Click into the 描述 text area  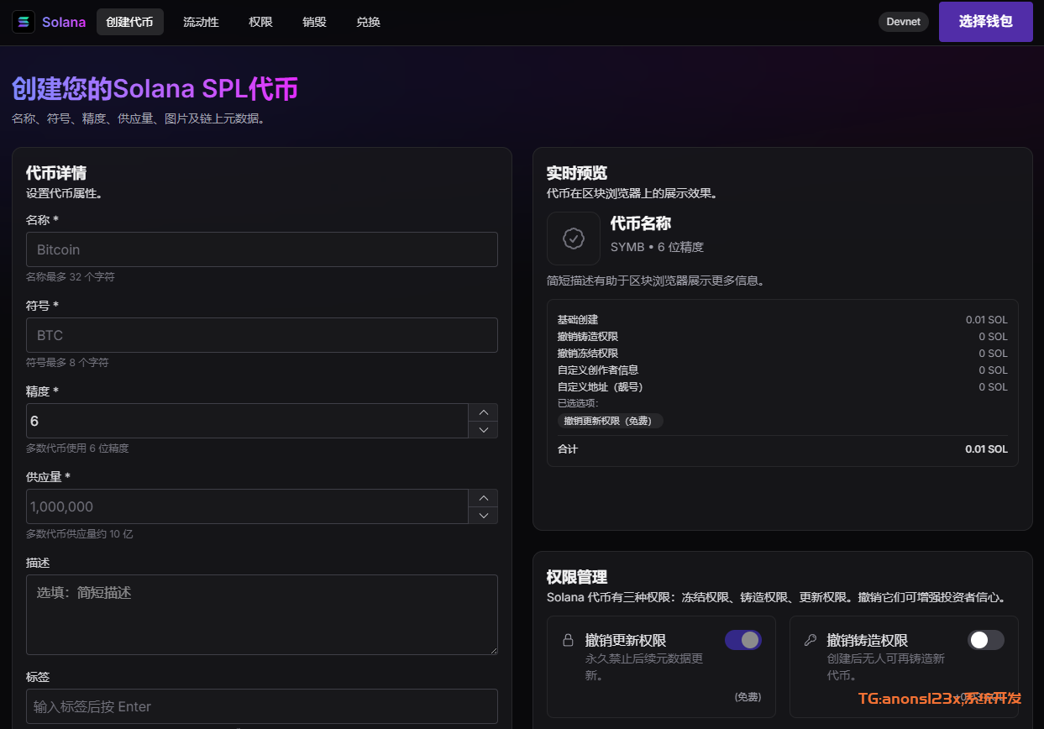[261, 614]
